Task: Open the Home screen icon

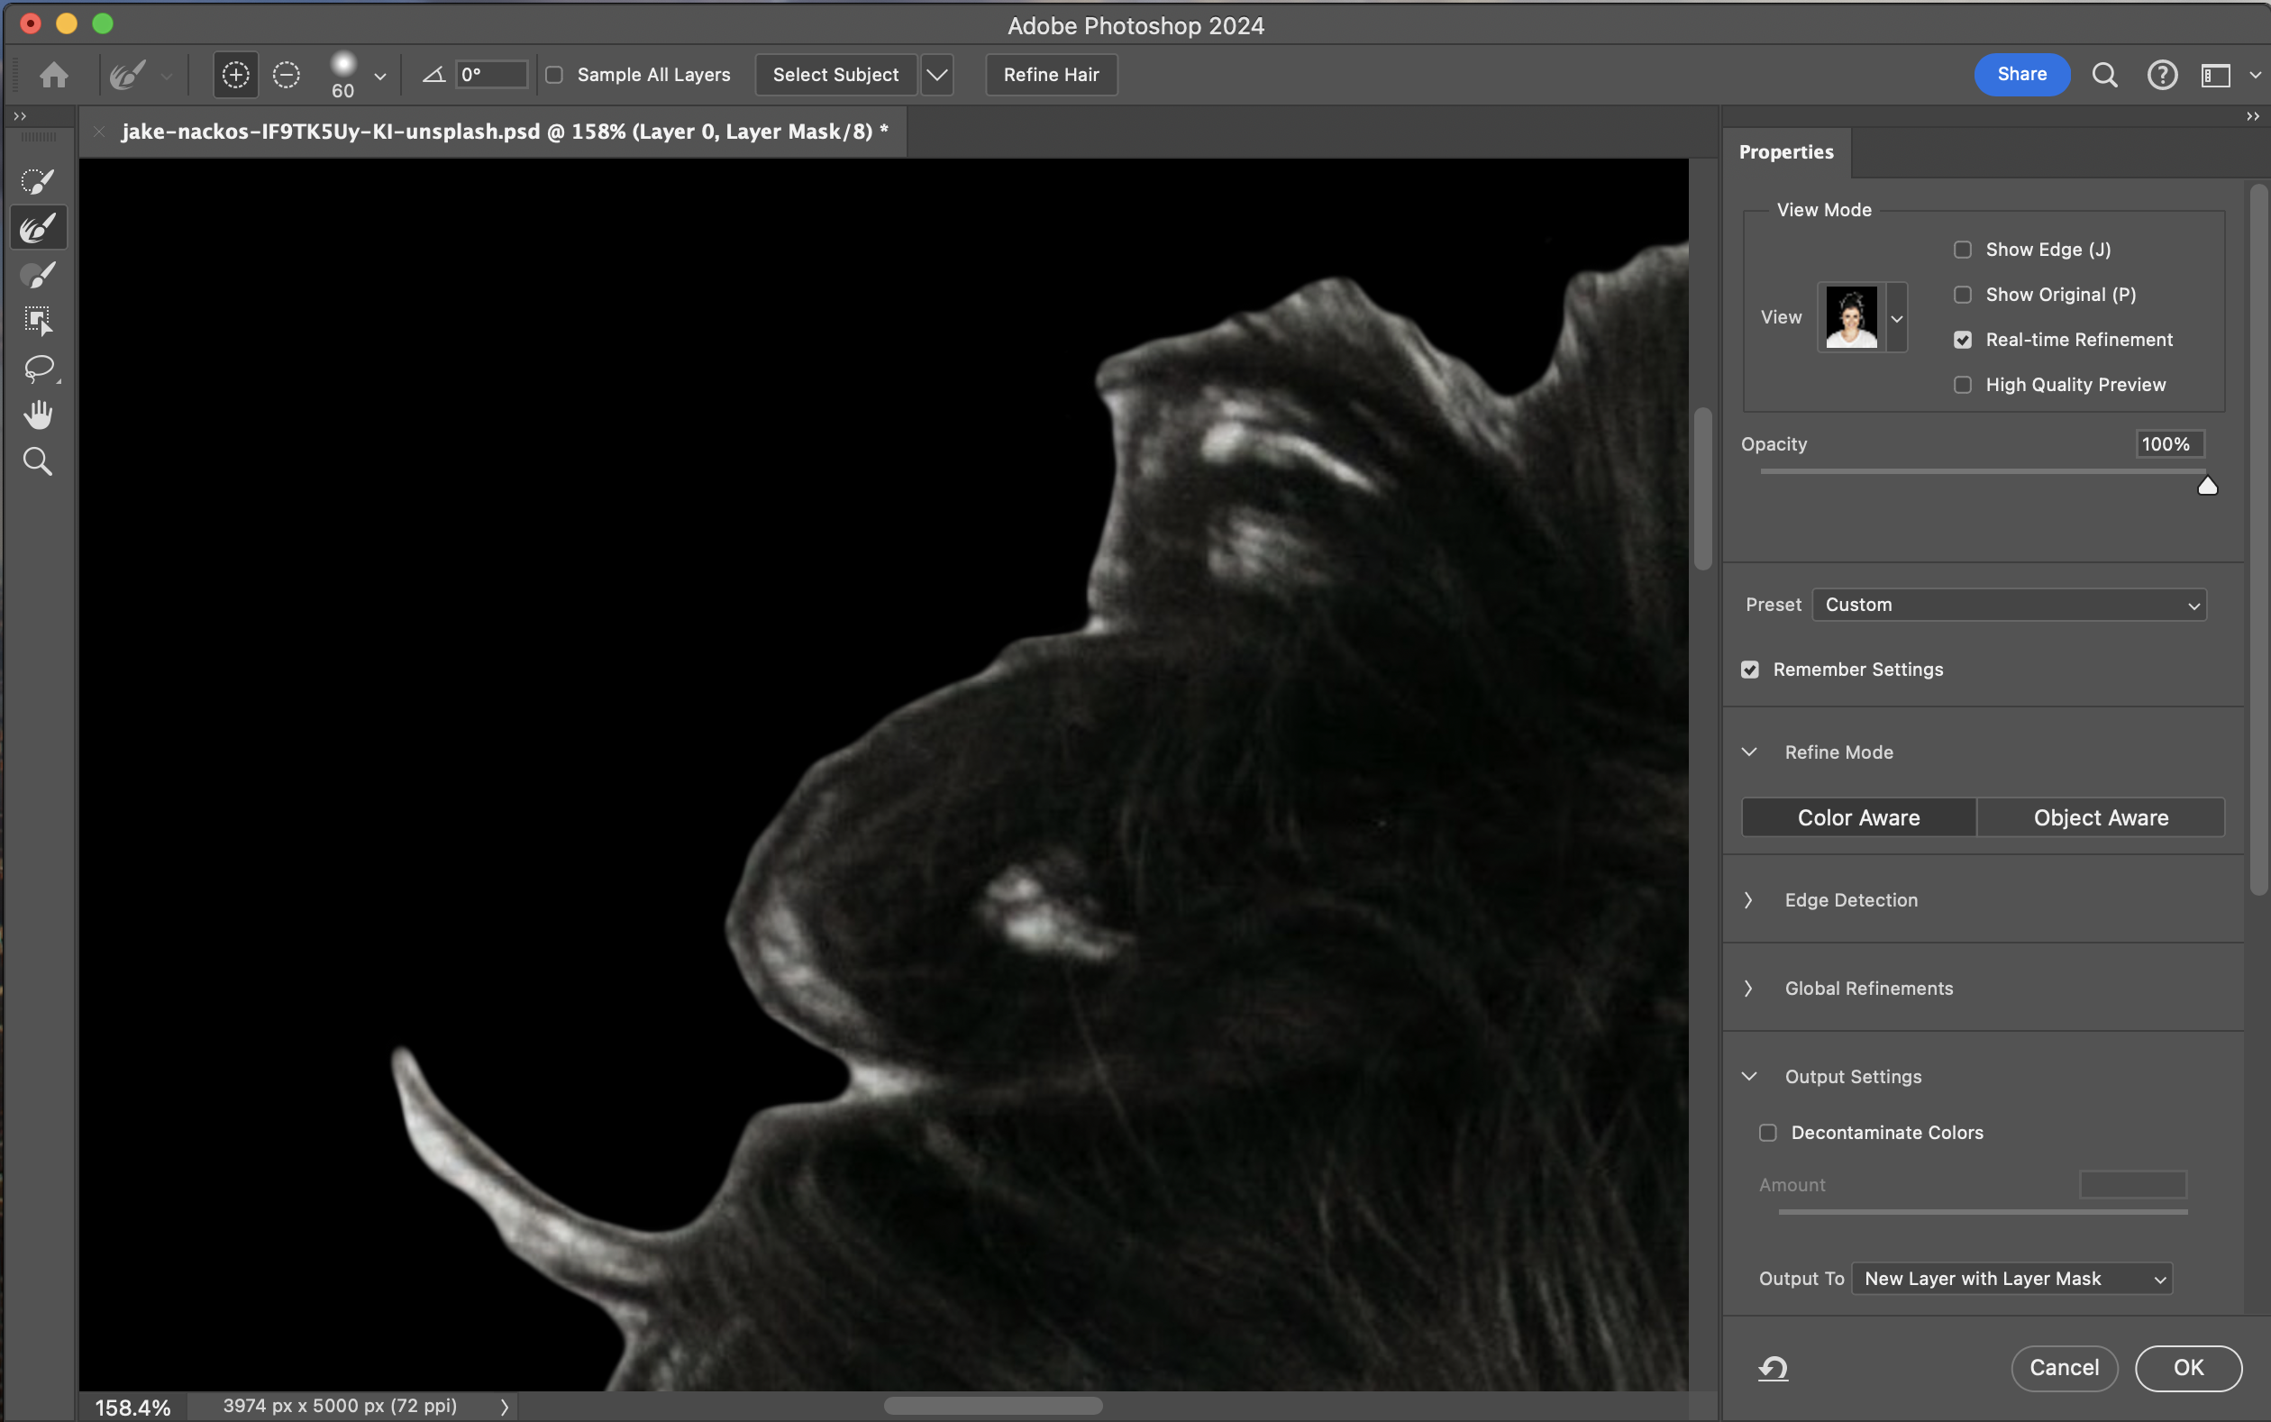Action: 53,74
